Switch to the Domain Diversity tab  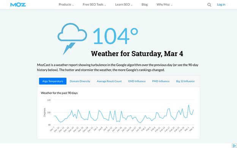click(x=80, y=81)
